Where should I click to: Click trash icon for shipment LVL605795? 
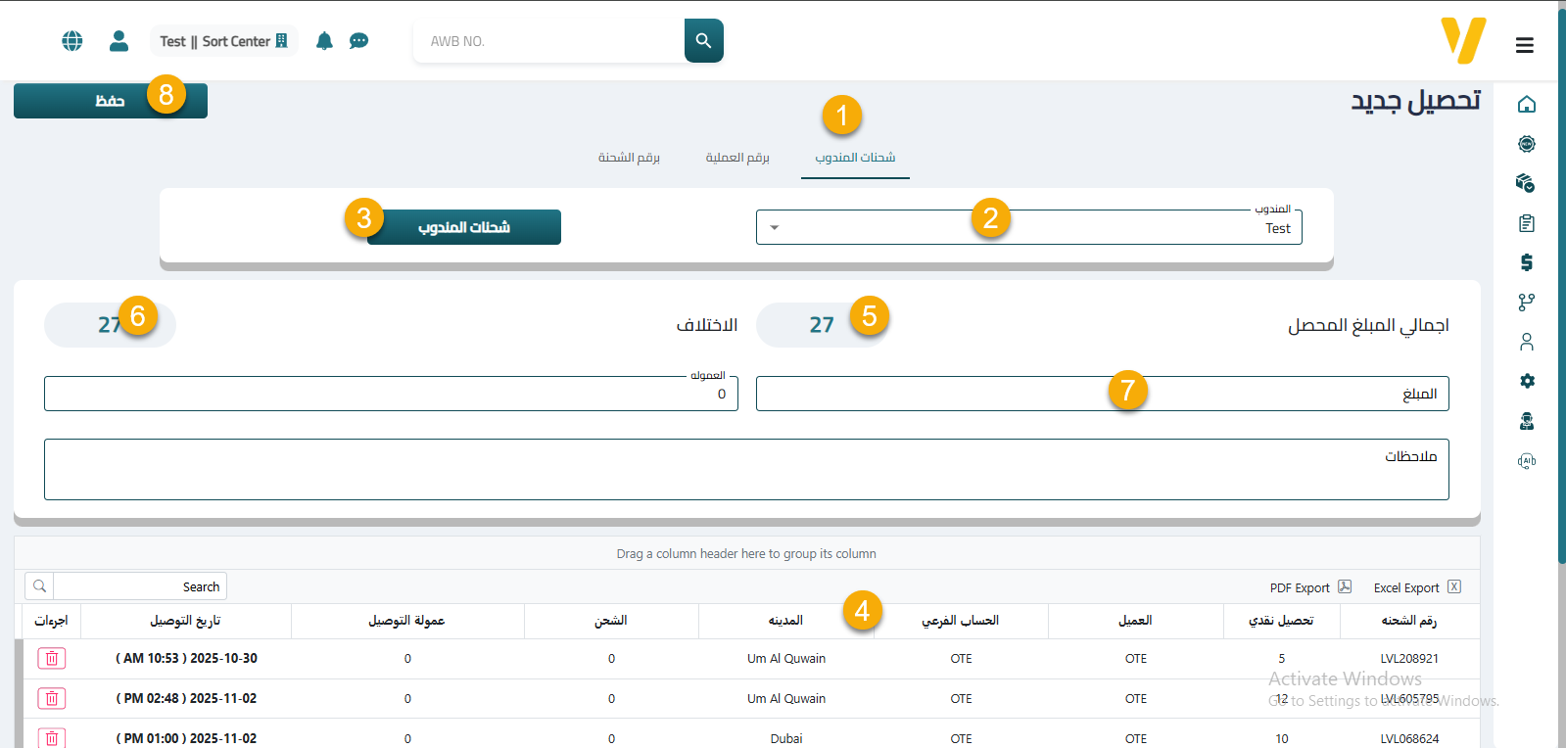point(52,698)
